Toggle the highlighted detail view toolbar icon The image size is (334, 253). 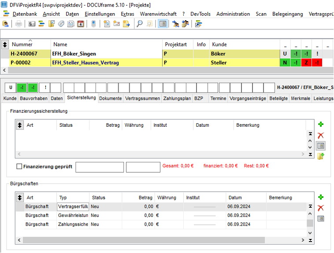click(x=163, y=24)
